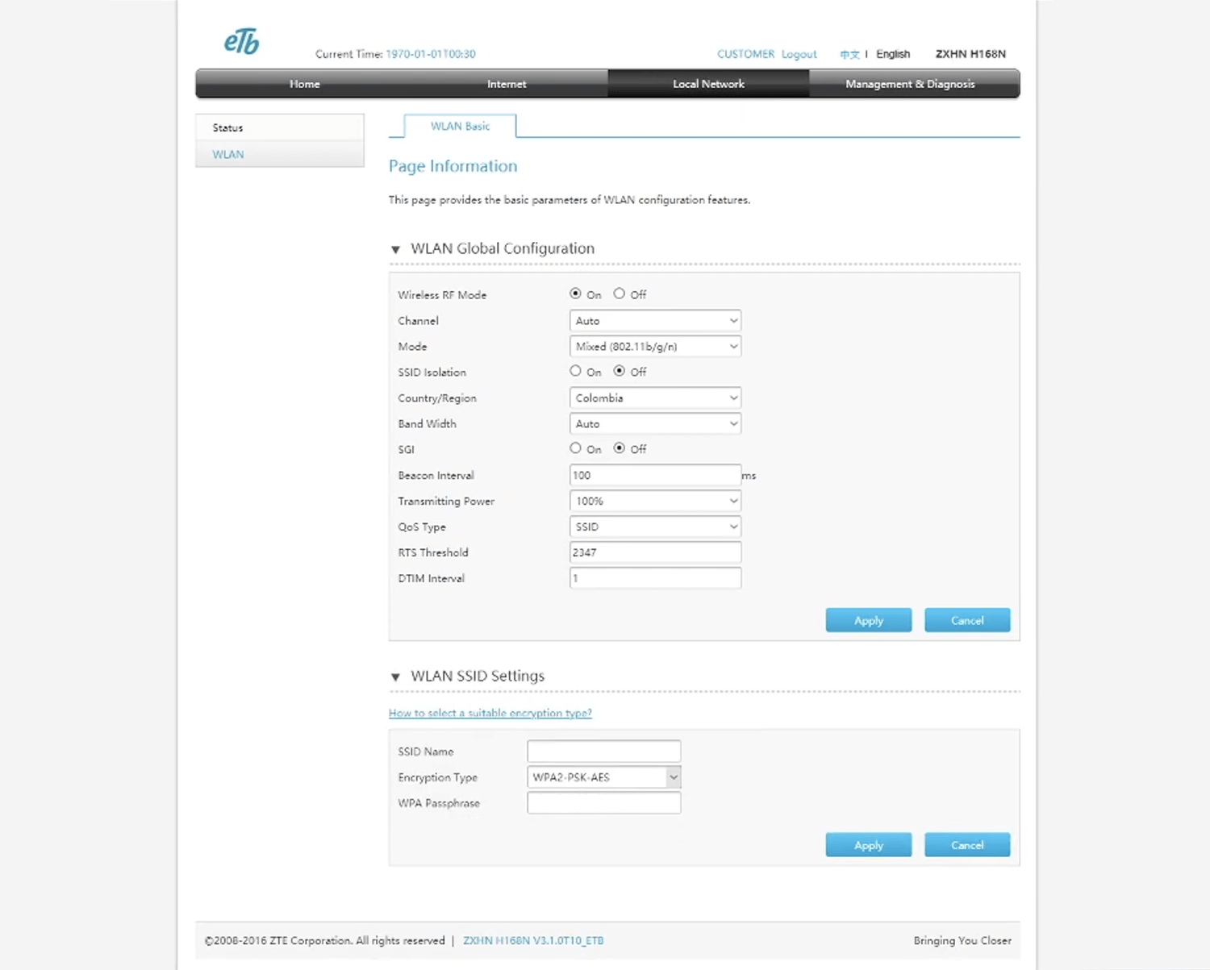Focus the SSID Name input field

[x=603, y=751]
